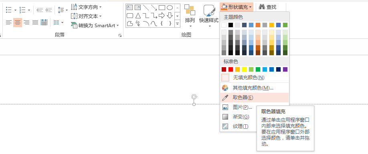Align text to the left
368x154 pixels.
pyautogui.click(x=9, y=22)
